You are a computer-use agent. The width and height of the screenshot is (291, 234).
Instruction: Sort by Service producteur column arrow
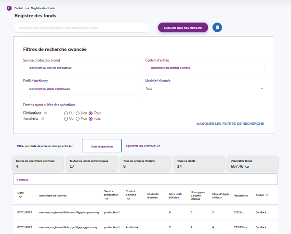(x=106, y=198)
